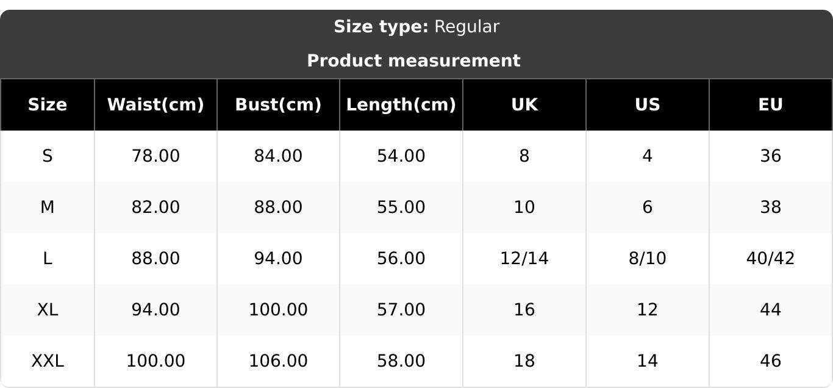Select the S size row label
Viewport: 833px width, 388px height.
point(48,156)
